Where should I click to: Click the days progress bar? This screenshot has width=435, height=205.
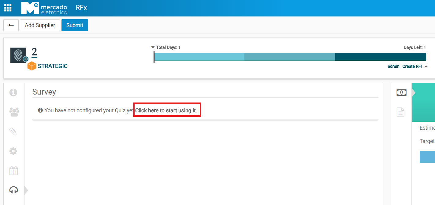pos(290,57)
